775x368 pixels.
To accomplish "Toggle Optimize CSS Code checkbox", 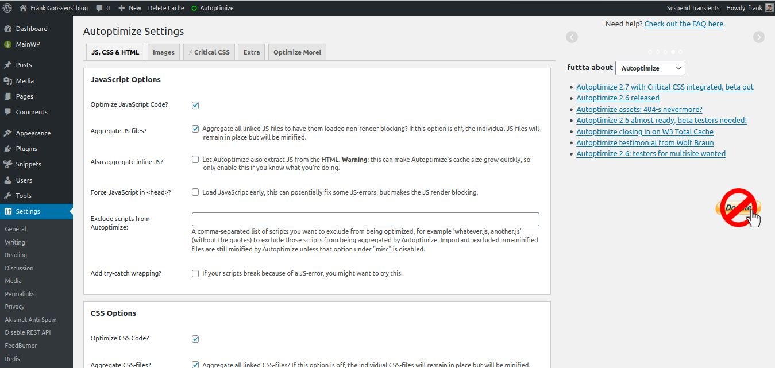I will click(195, 339).
